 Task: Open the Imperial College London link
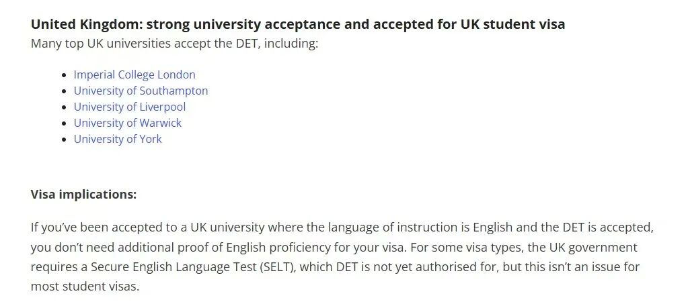point(135,74)
